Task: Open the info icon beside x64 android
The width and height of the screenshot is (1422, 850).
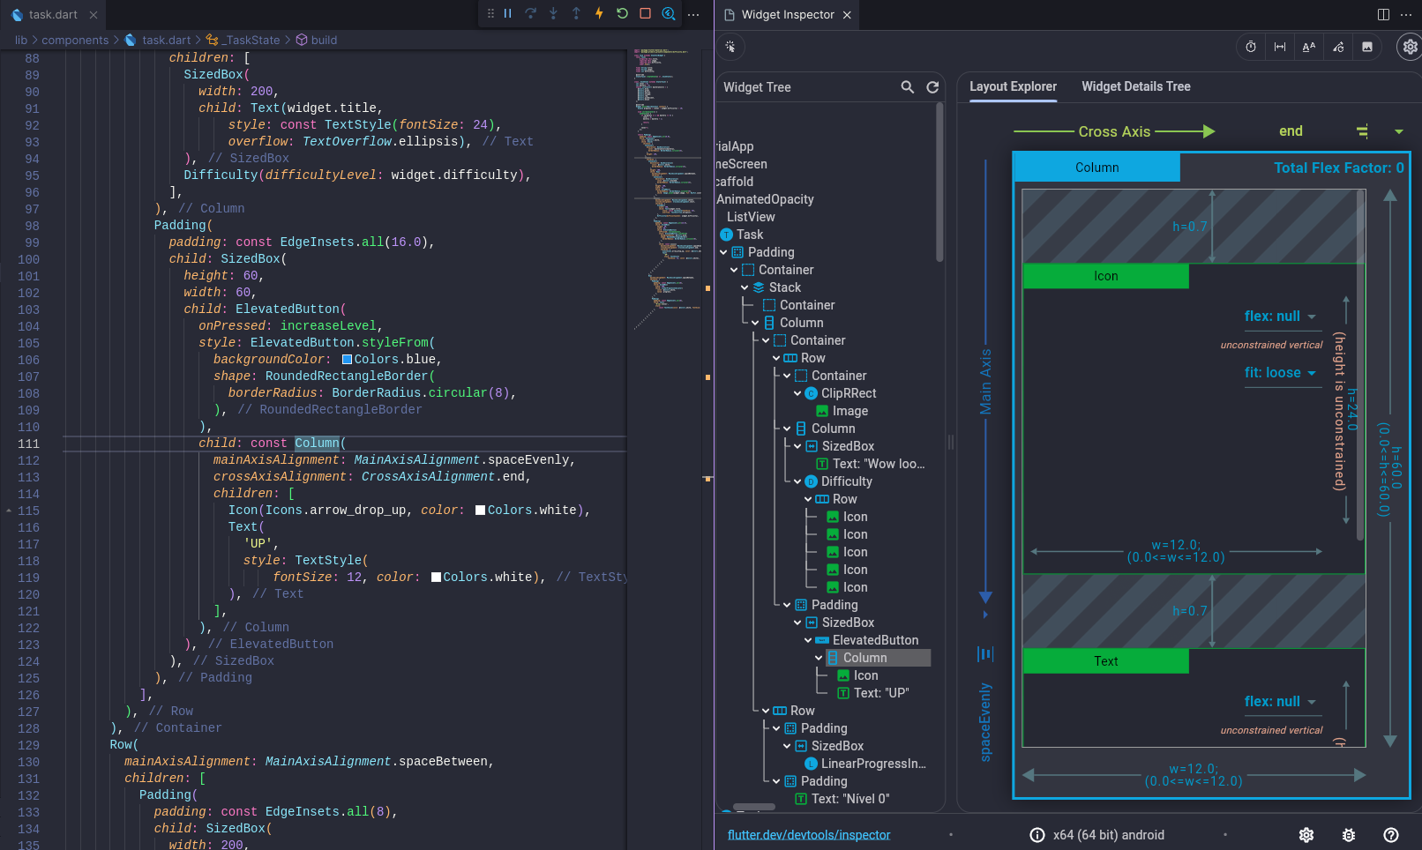Action: 1037,835
